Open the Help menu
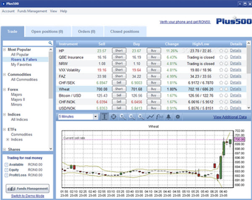The height and width of the screenshot is (200, 252). [63, 11]
